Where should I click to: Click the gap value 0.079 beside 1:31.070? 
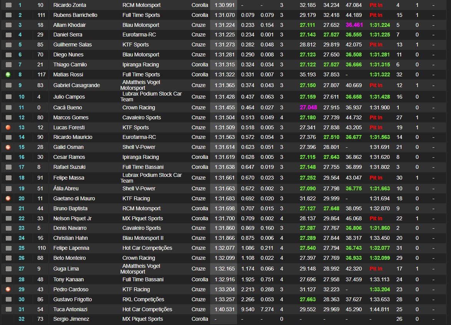click(x=248, y=15)
